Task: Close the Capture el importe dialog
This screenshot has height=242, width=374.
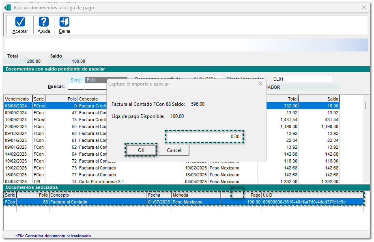Action: click(x=260, y=84)
